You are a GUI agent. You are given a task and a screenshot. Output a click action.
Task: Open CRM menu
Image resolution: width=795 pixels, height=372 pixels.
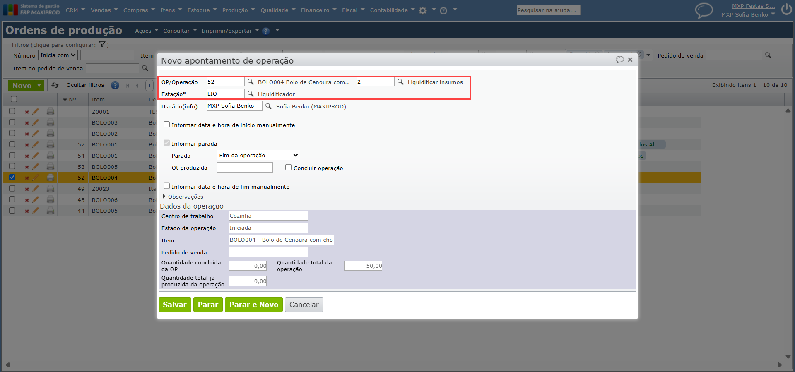75,10
